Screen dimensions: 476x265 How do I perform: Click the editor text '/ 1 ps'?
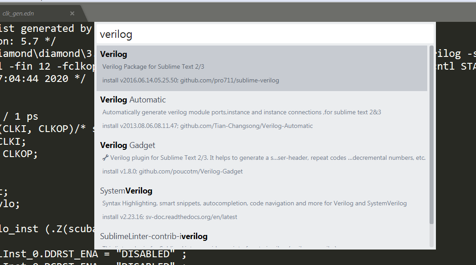point(20,116)
